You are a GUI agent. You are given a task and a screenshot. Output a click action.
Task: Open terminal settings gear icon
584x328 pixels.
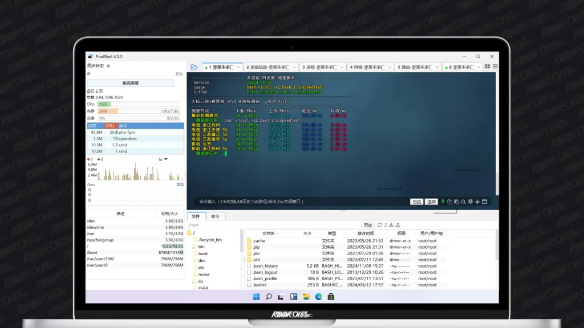point(471,202)
